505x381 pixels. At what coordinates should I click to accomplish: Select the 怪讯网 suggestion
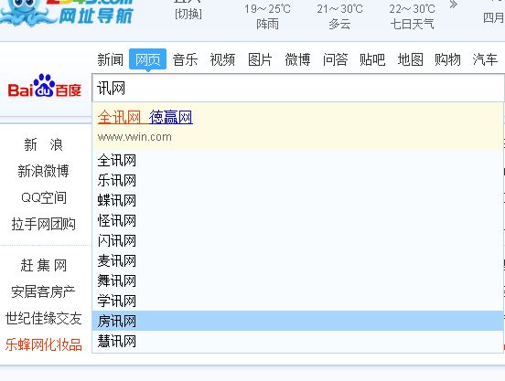click(297, 220)
